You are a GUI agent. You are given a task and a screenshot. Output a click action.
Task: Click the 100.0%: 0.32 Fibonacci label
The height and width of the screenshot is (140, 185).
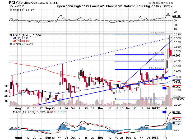tap(156, 98)
